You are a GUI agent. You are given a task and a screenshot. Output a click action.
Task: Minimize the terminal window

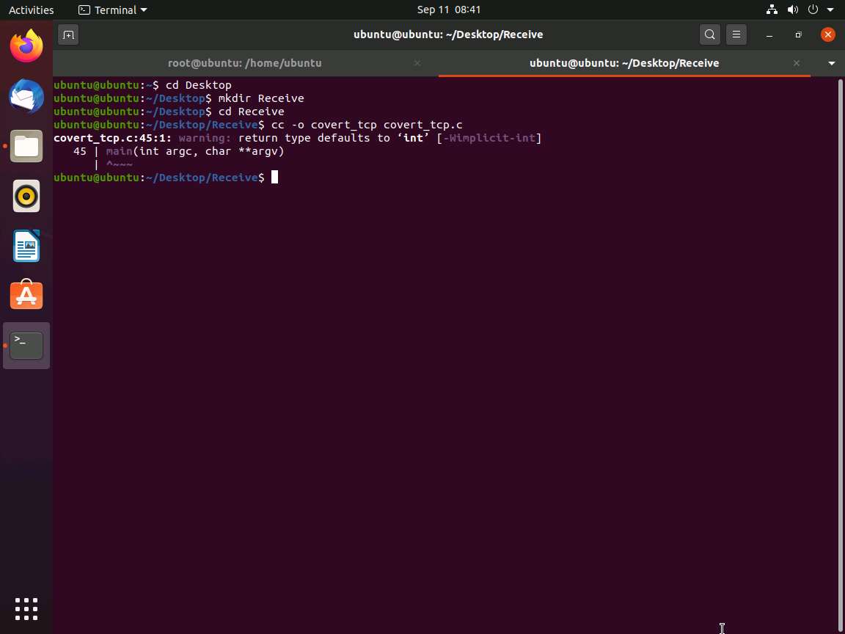pos(769,34)
